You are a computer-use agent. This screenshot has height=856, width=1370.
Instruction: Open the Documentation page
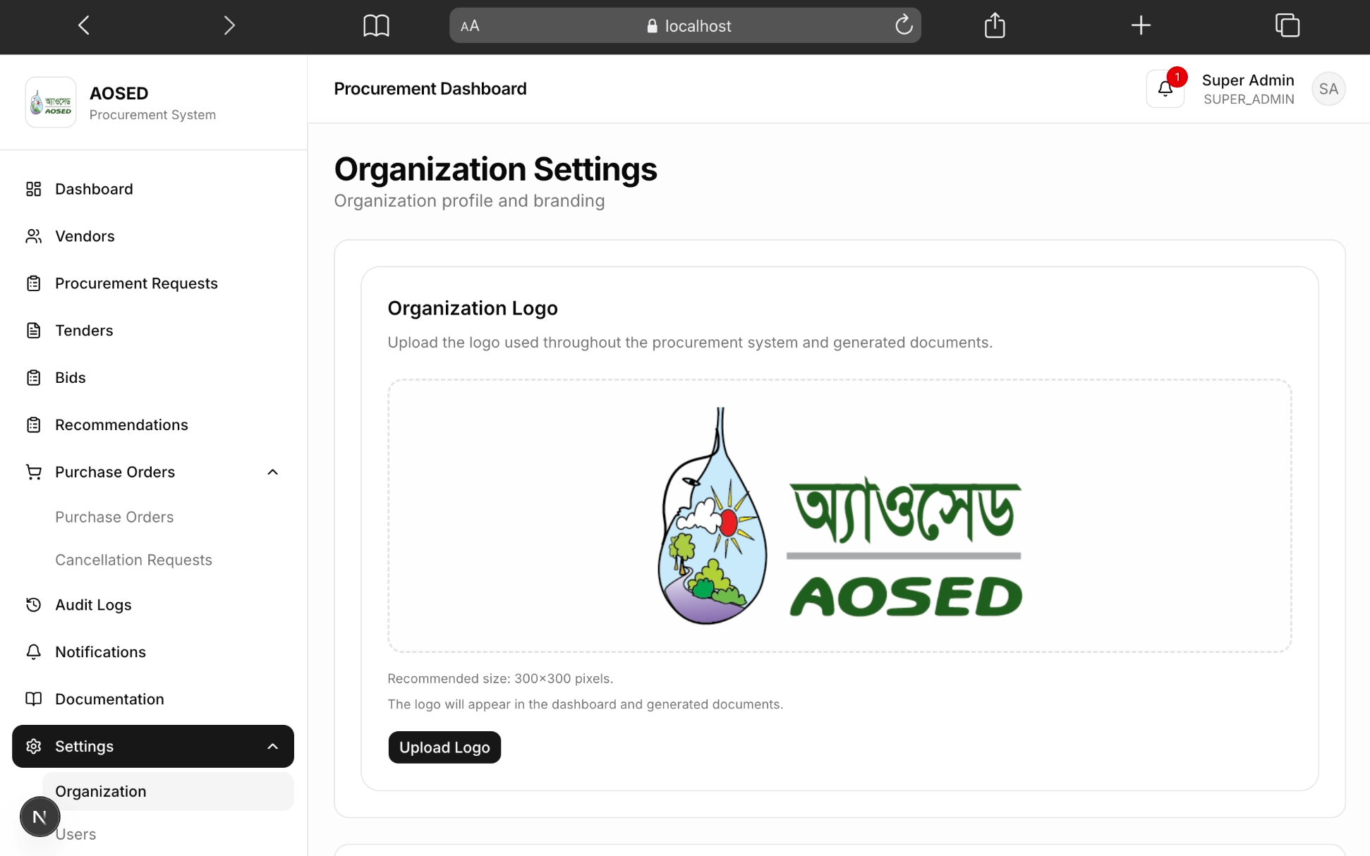tap(153, 699)
